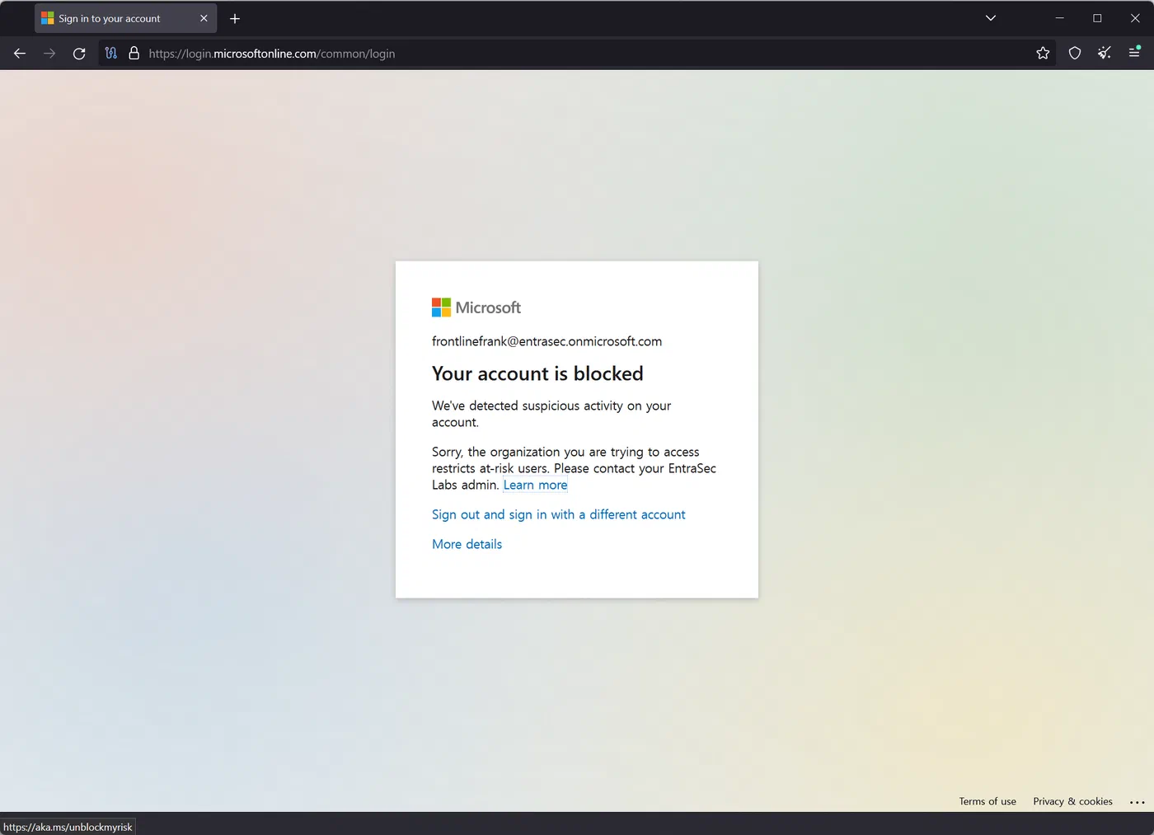
Task: Open tracking protection shield in address bar
Action: coord(111,54)
